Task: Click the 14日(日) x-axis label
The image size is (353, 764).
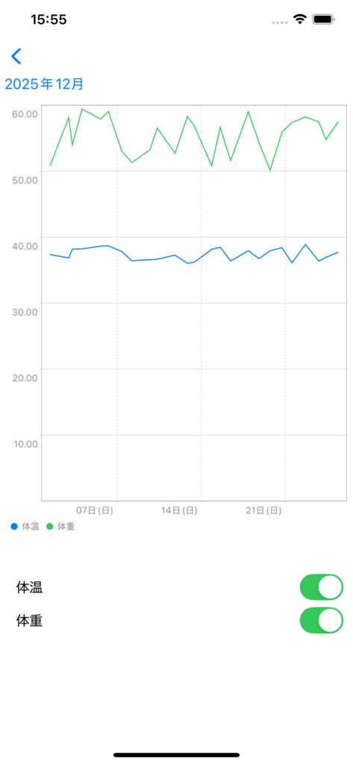Action: click(x=179, y=510)
